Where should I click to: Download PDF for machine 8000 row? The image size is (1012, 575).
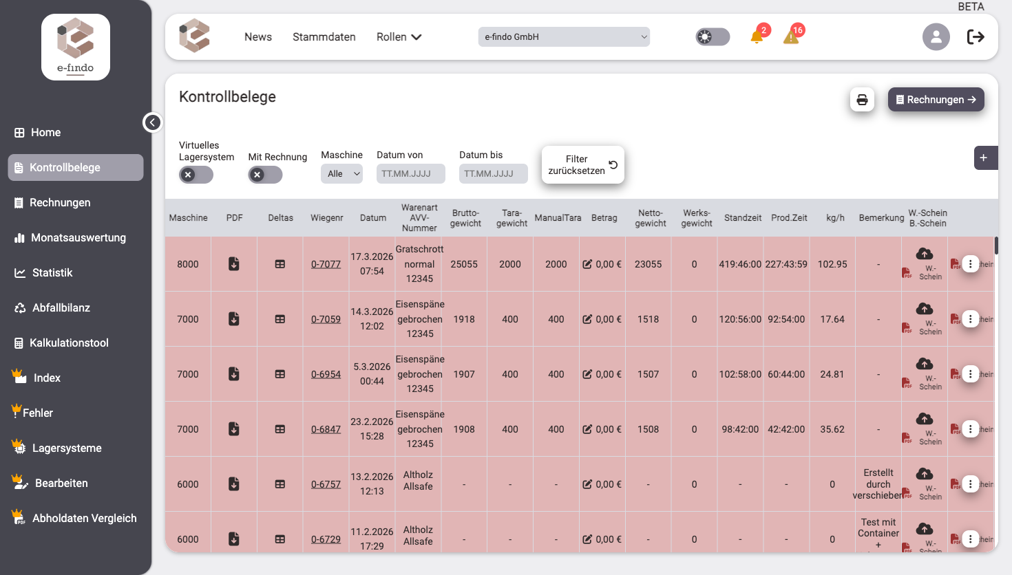tap(234, 264)
